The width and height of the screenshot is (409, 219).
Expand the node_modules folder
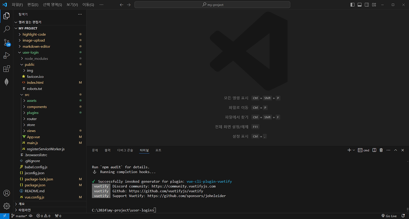tap(50, 58)
